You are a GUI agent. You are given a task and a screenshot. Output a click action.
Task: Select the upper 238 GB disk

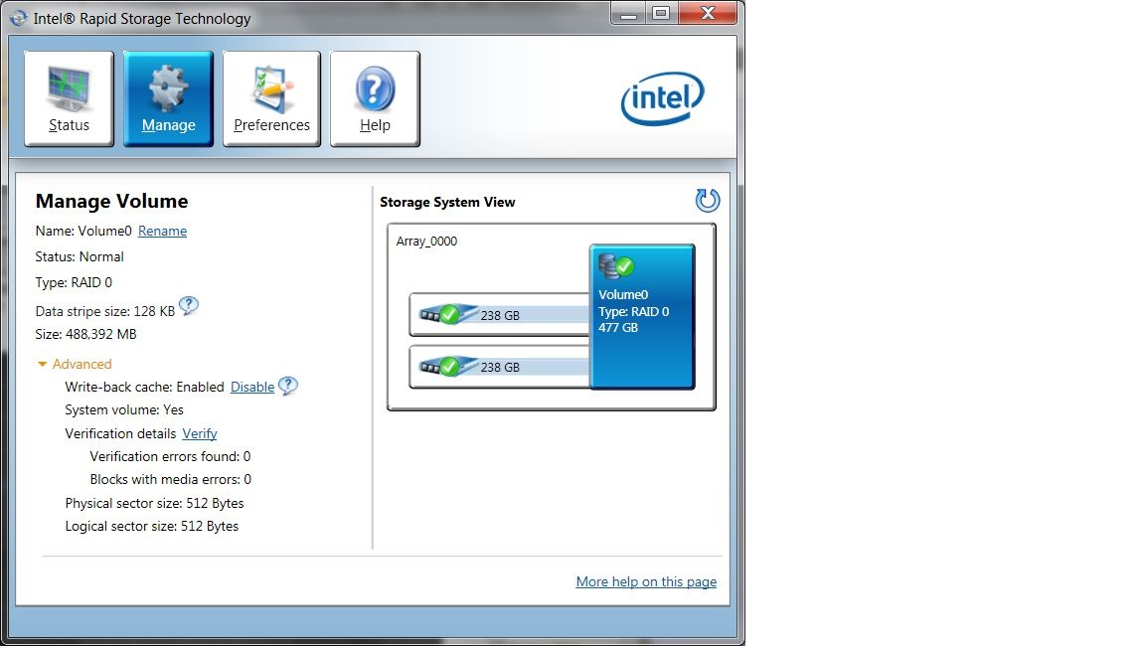[x=500, y=315]
